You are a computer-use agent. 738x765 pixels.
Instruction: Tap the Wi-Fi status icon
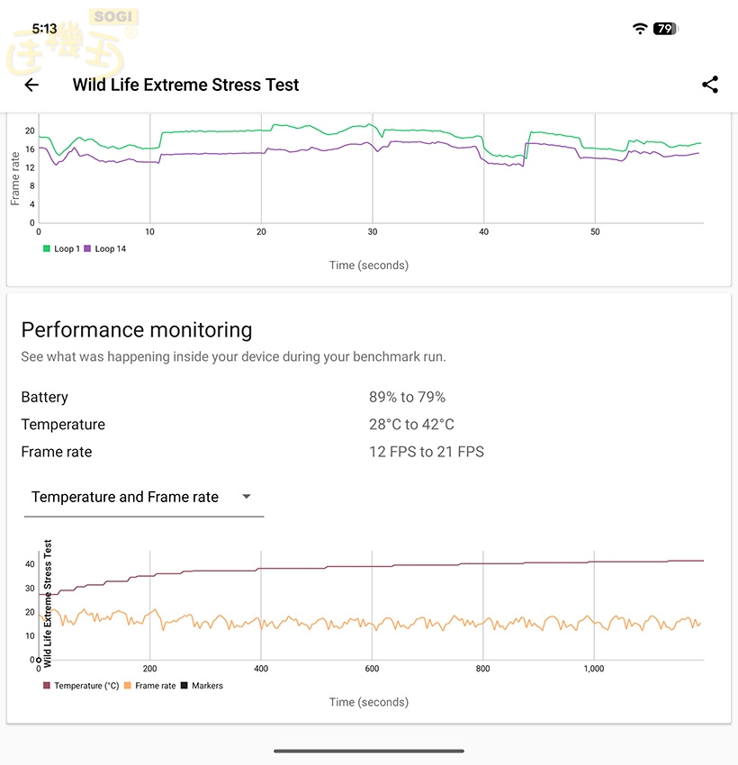(x=640, y=29)
